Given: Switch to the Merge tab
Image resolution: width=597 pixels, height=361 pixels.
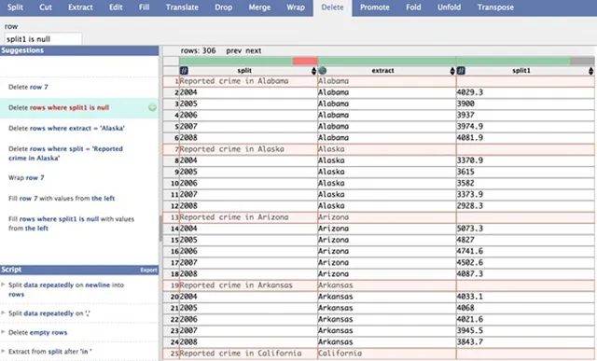Looking at the screenshot, I should (x=259, y=7).
